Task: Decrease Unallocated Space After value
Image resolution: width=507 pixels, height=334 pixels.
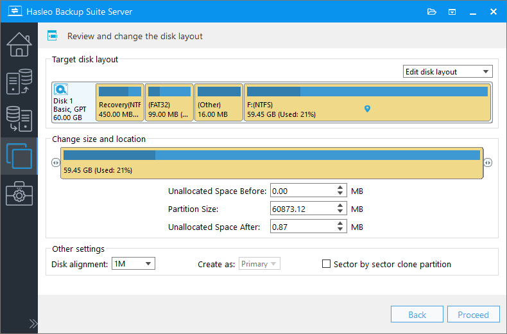Action: [x=340, y=229]
